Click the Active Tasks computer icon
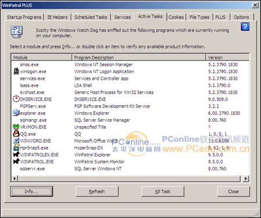The image size is (261, 218). click(x=17, y=32)
